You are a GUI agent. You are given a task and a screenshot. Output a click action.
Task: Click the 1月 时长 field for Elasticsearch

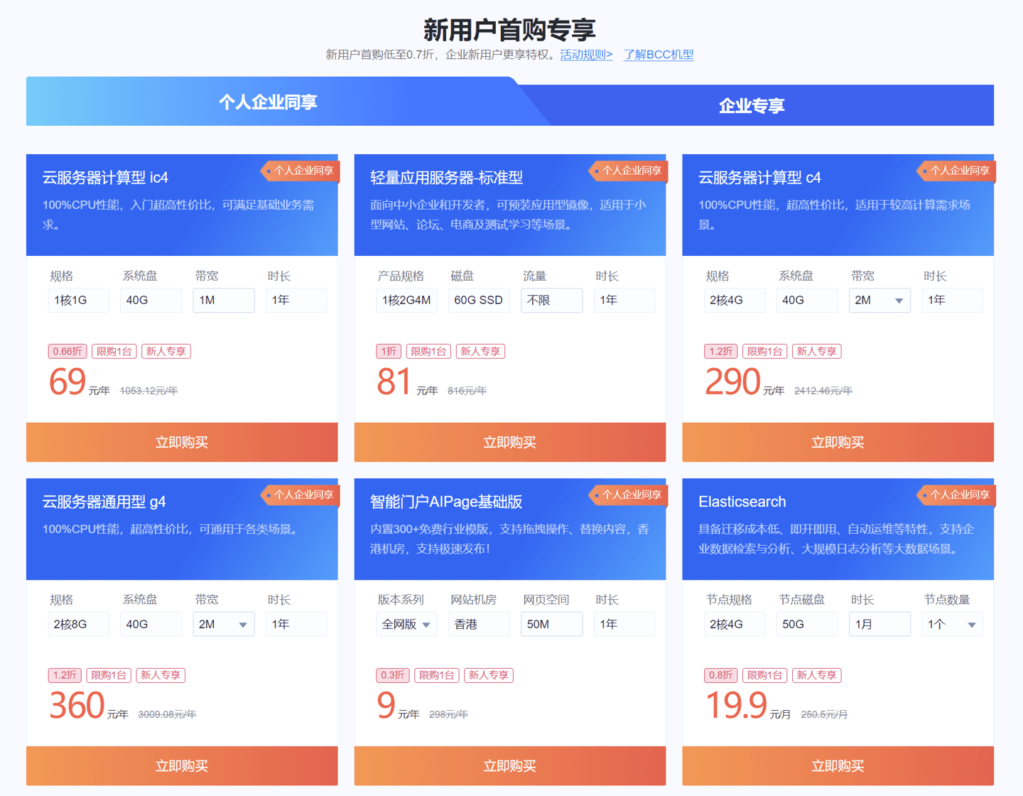879,625
